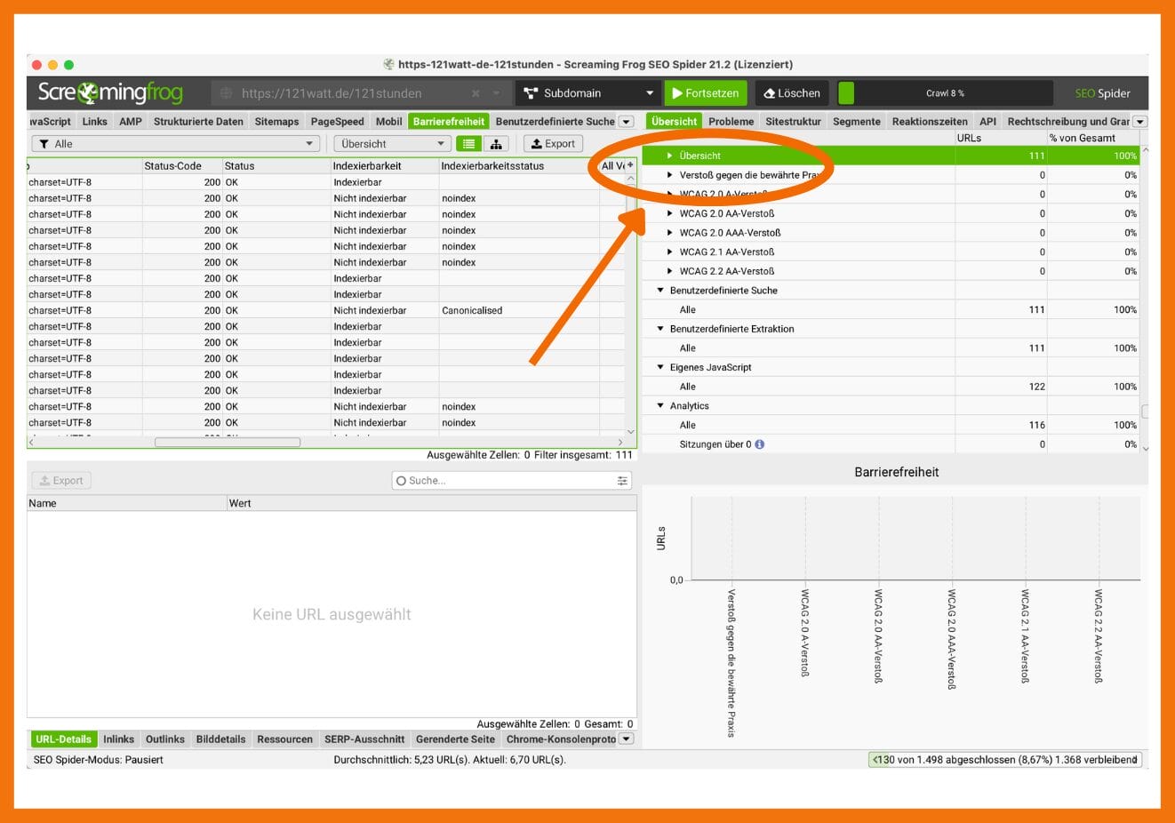Screen dimensions: 1175x823
Task: Switch to the PageSpeed tab
Action: point(337,122)
